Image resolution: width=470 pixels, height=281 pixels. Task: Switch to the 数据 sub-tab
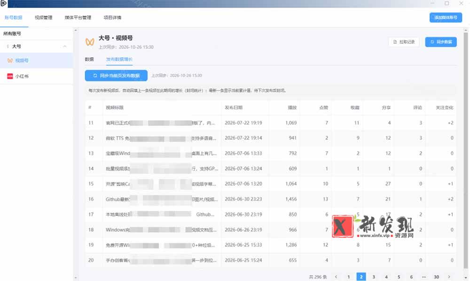89,59
